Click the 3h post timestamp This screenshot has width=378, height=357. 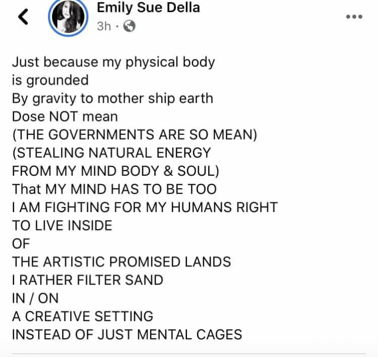pyautogui.click(x=103, y=26)
